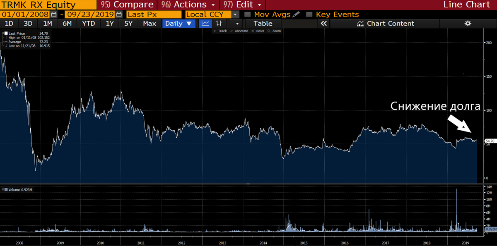
Task: Toggle the Last Price legend box
Action: pos(6,33)
